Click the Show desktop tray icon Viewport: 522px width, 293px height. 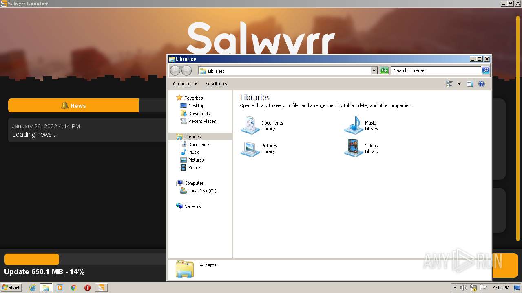(x=517, y=288)
